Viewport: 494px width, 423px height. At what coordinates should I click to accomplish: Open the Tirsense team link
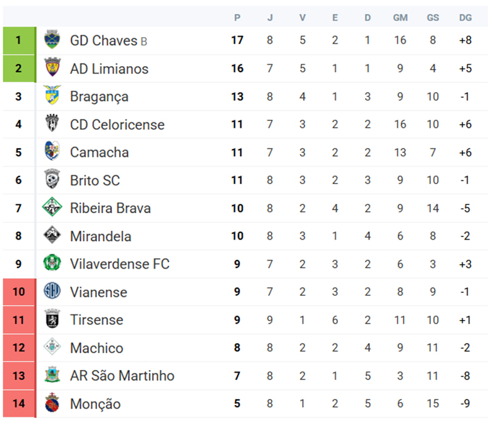point(96,320)
